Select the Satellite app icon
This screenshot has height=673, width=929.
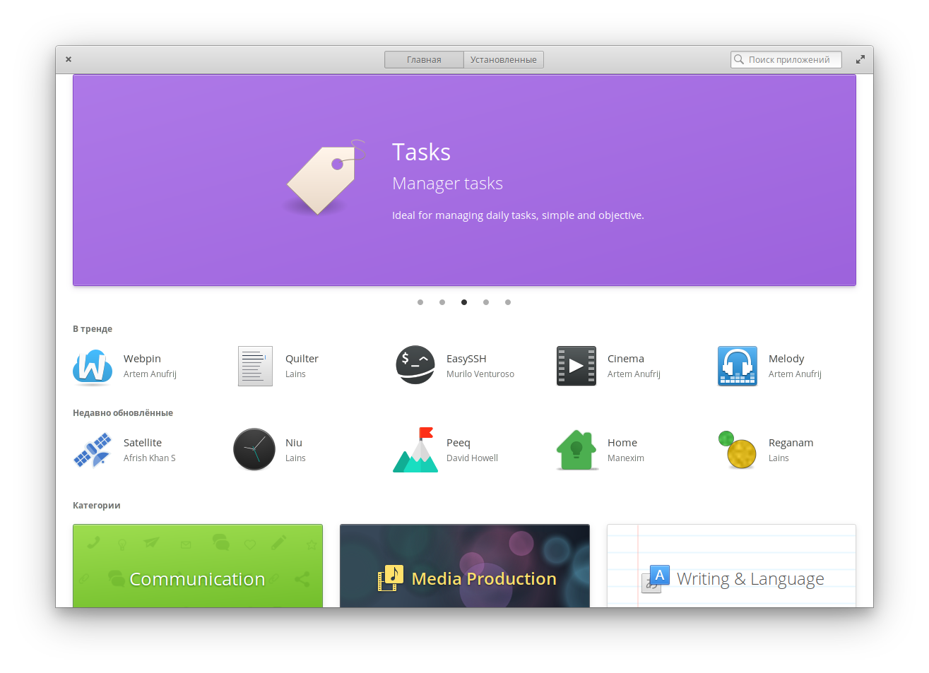[x=92, y=450]
